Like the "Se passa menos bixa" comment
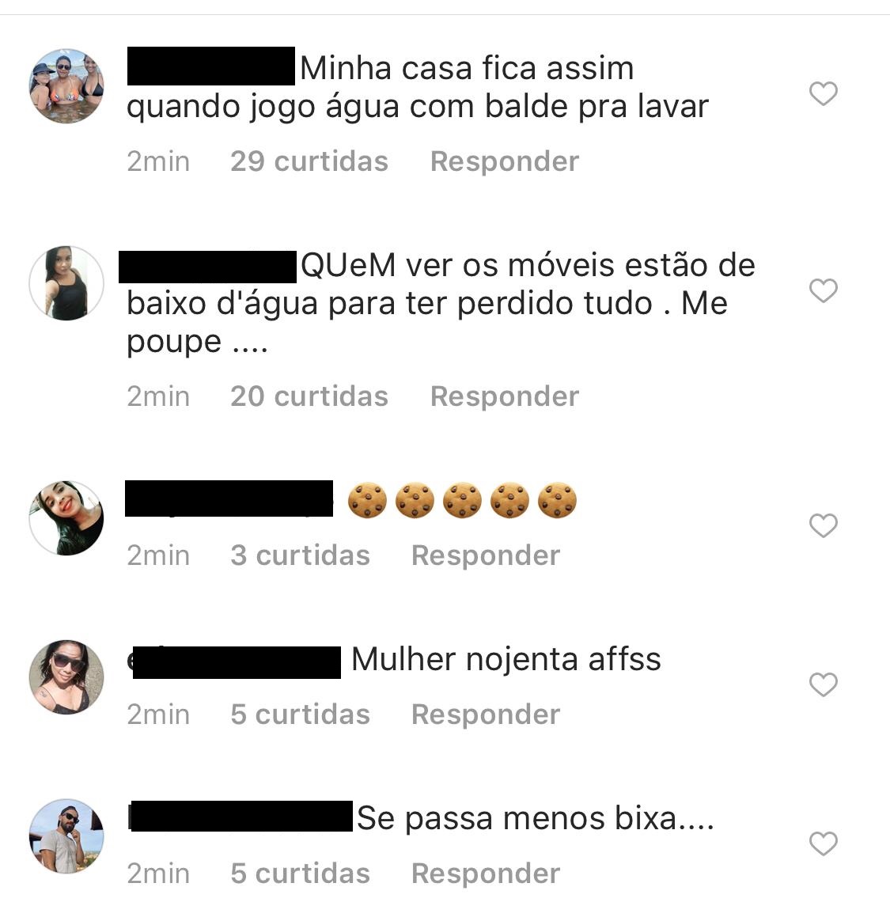This screenshot has height=921, width=890. coord(823,844)
